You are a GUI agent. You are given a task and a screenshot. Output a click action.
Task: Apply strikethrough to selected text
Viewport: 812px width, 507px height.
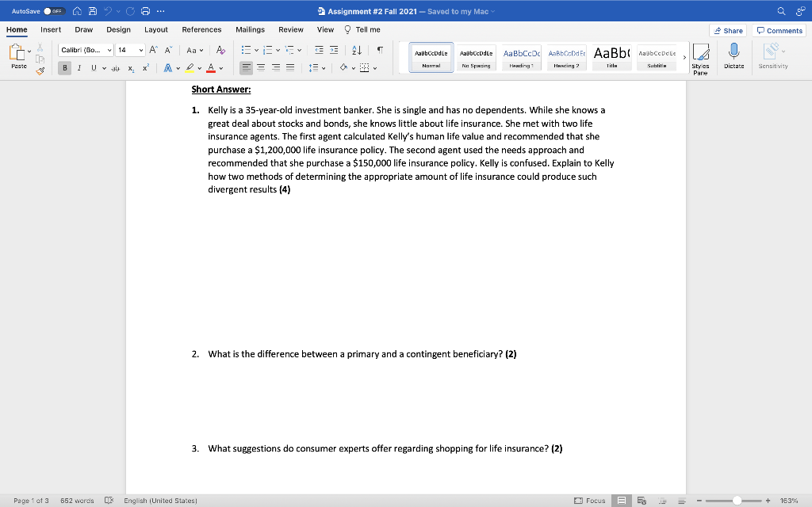coord(116,69)
